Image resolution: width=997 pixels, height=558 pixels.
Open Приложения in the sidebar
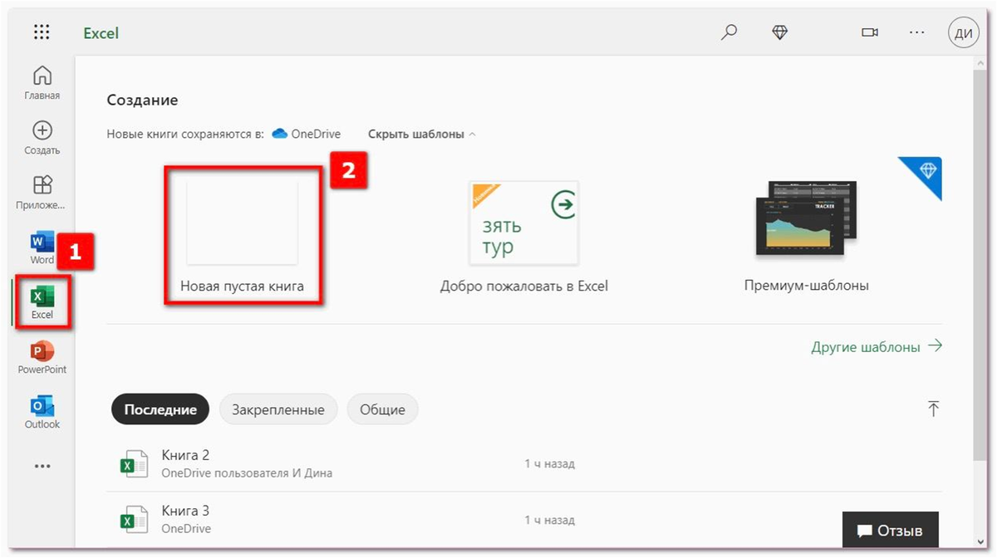(42, 193)
